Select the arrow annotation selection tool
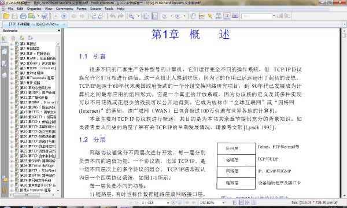The height and width of the screenshot is (208, 347). (210, 16)
